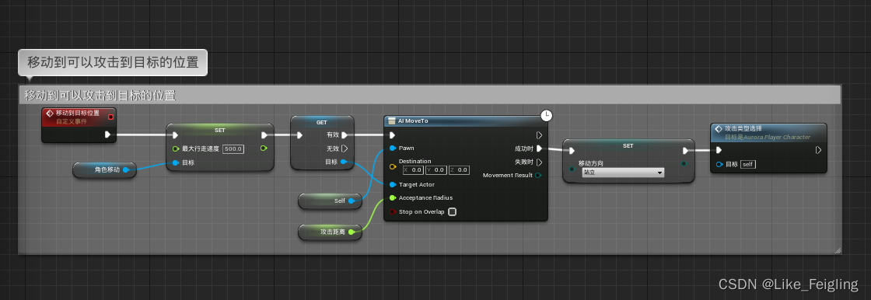Click the Self node output pin
This screenshot has width=871, height=300.
pos(351,201)
